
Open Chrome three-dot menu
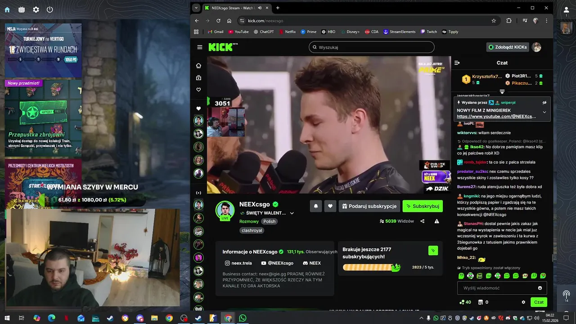point(546,21)
